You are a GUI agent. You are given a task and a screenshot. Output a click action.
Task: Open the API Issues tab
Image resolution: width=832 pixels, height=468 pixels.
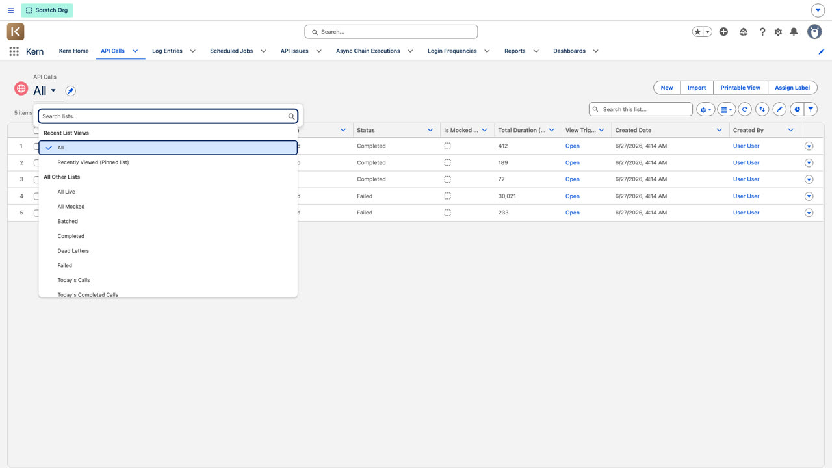(294, 51)
